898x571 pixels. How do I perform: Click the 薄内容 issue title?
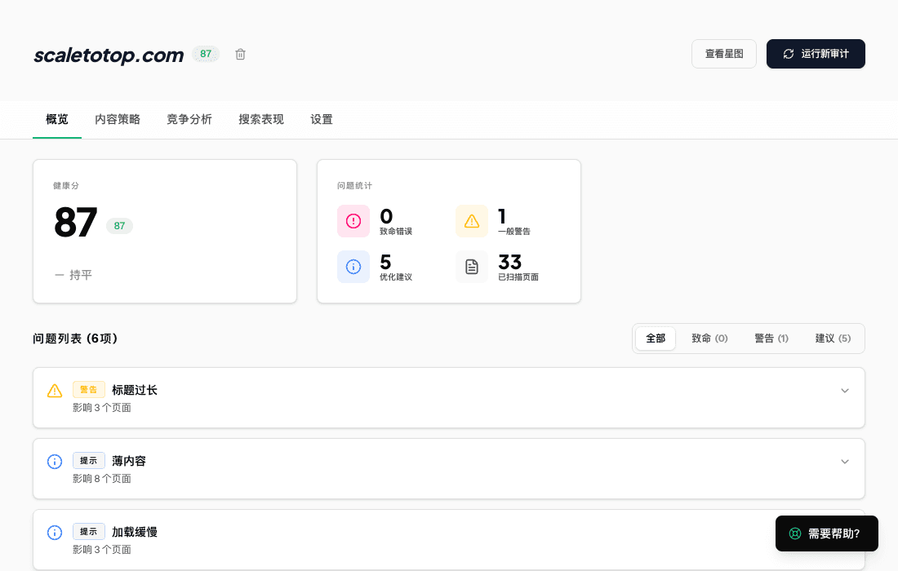[x=129, y=461]
